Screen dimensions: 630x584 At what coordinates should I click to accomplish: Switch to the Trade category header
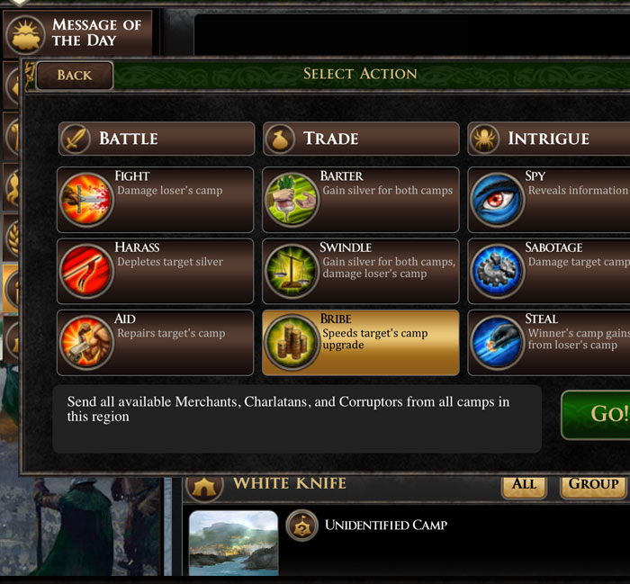tap(361, 139)
